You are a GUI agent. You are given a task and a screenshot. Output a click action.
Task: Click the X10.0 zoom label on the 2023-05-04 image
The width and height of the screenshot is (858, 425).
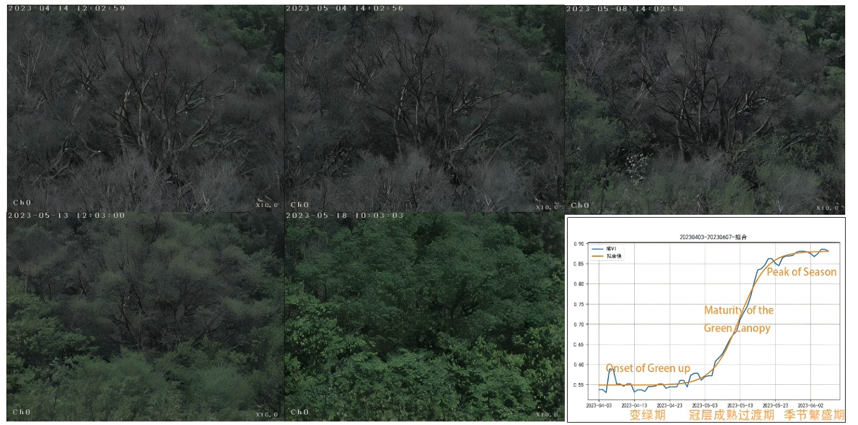coord(546,206)
